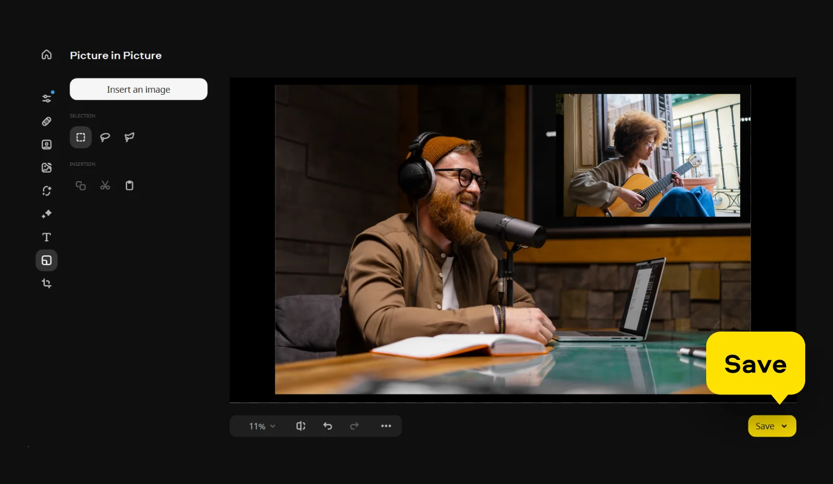Open the three-dots more options menu

coord(386,426)
